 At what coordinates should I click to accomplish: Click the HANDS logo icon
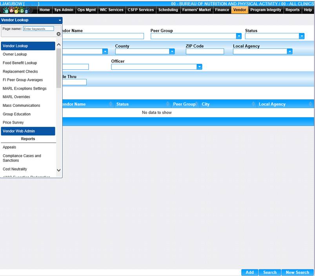17,10
